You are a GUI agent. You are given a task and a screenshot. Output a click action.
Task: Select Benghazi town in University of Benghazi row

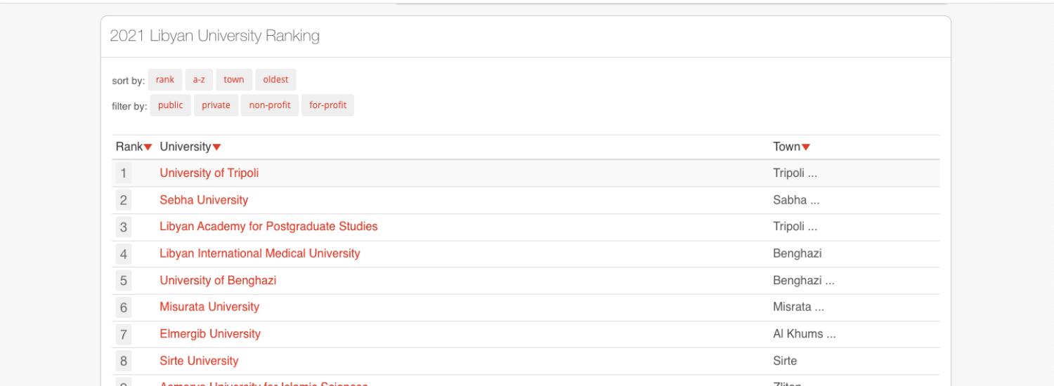click(x=804, y=280)
